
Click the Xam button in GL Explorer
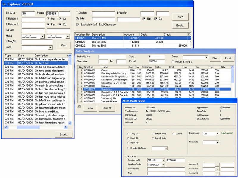[63, 45]
